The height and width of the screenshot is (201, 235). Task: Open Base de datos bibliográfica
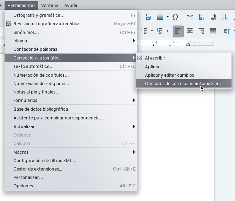(70, 109)
